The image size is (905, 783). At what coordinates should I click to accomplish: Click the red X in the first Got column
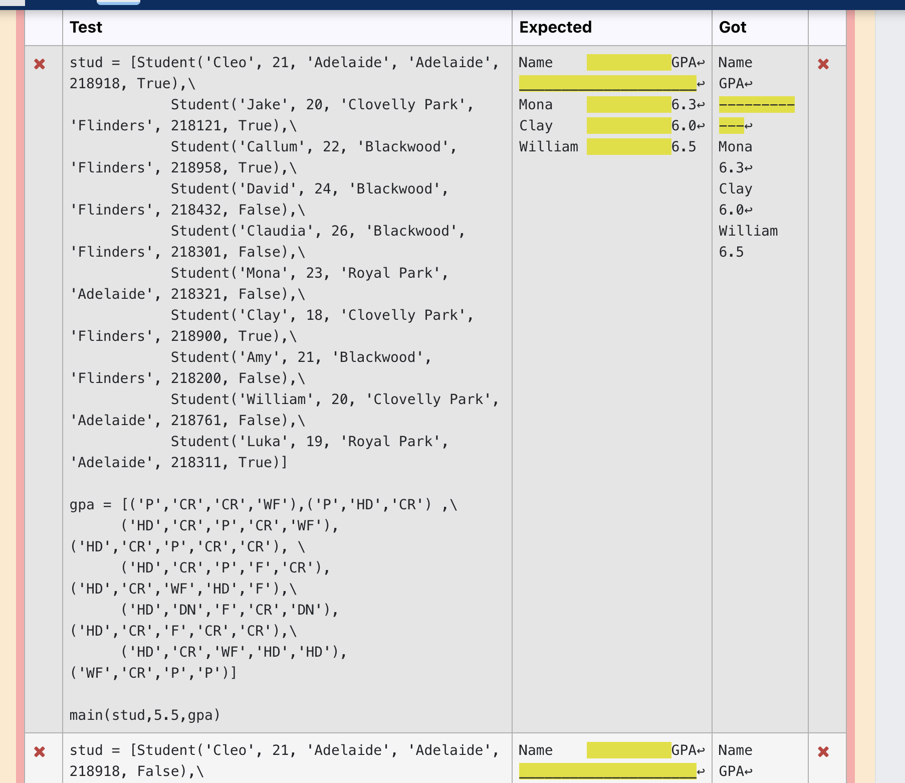pos(824,64)
